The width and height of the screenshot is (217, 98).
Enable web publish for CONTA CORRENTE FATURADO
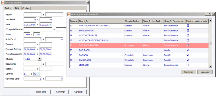click(x=188, y=40)
